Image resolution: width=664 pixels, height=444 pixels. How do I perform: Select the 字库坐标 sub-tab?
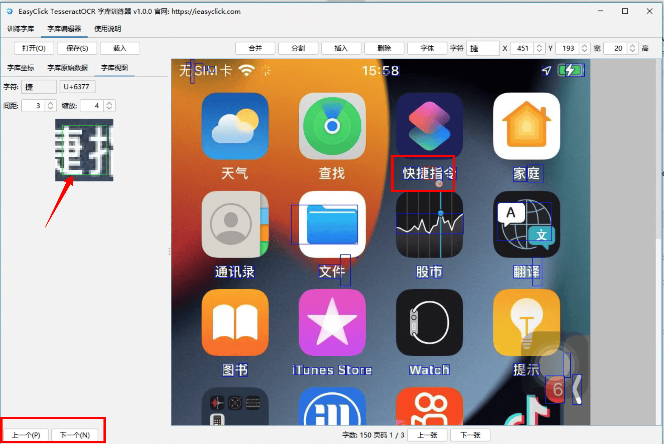pos(21,68)
